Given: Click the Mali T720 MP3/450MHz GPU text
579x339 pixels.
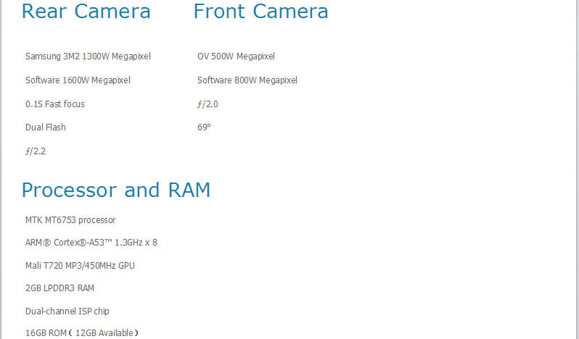Looking at the screenshot, I should (x=80, y=266).
